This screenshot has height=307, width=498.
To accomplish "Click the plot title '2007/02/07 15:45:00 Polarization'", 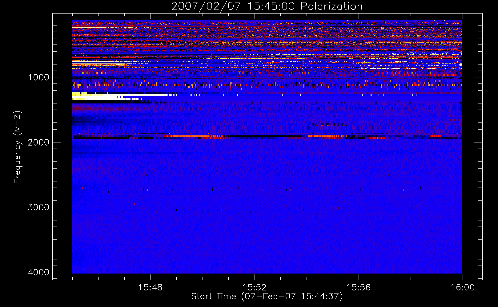I will point(267,6).
